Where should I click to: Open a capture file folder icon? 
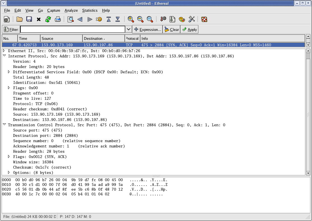click(x=20, y=19)
